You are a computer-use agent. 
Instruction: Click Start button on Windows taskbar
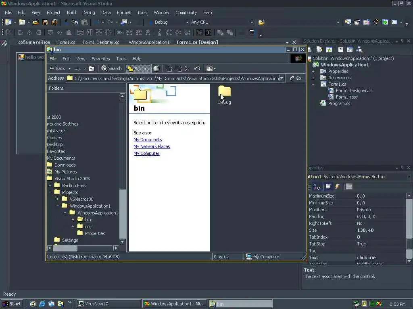tap(12, 304)
